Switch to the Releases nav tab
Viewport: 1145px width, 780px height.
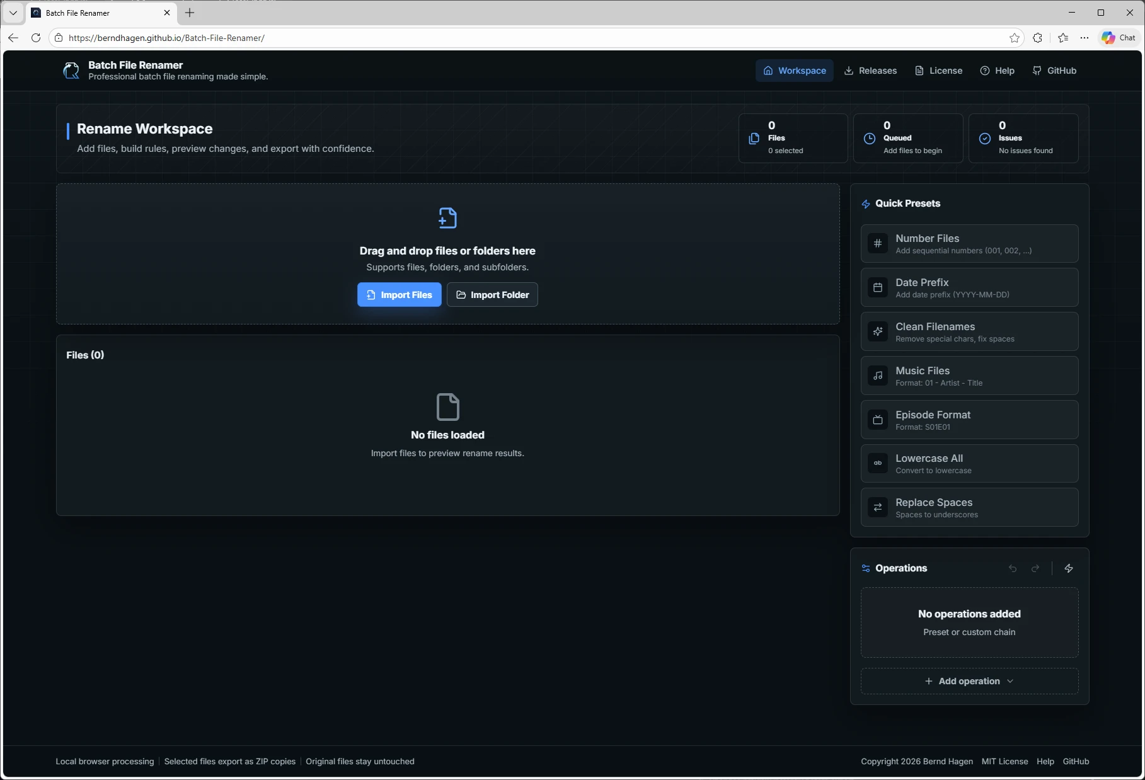click(870, 71)
